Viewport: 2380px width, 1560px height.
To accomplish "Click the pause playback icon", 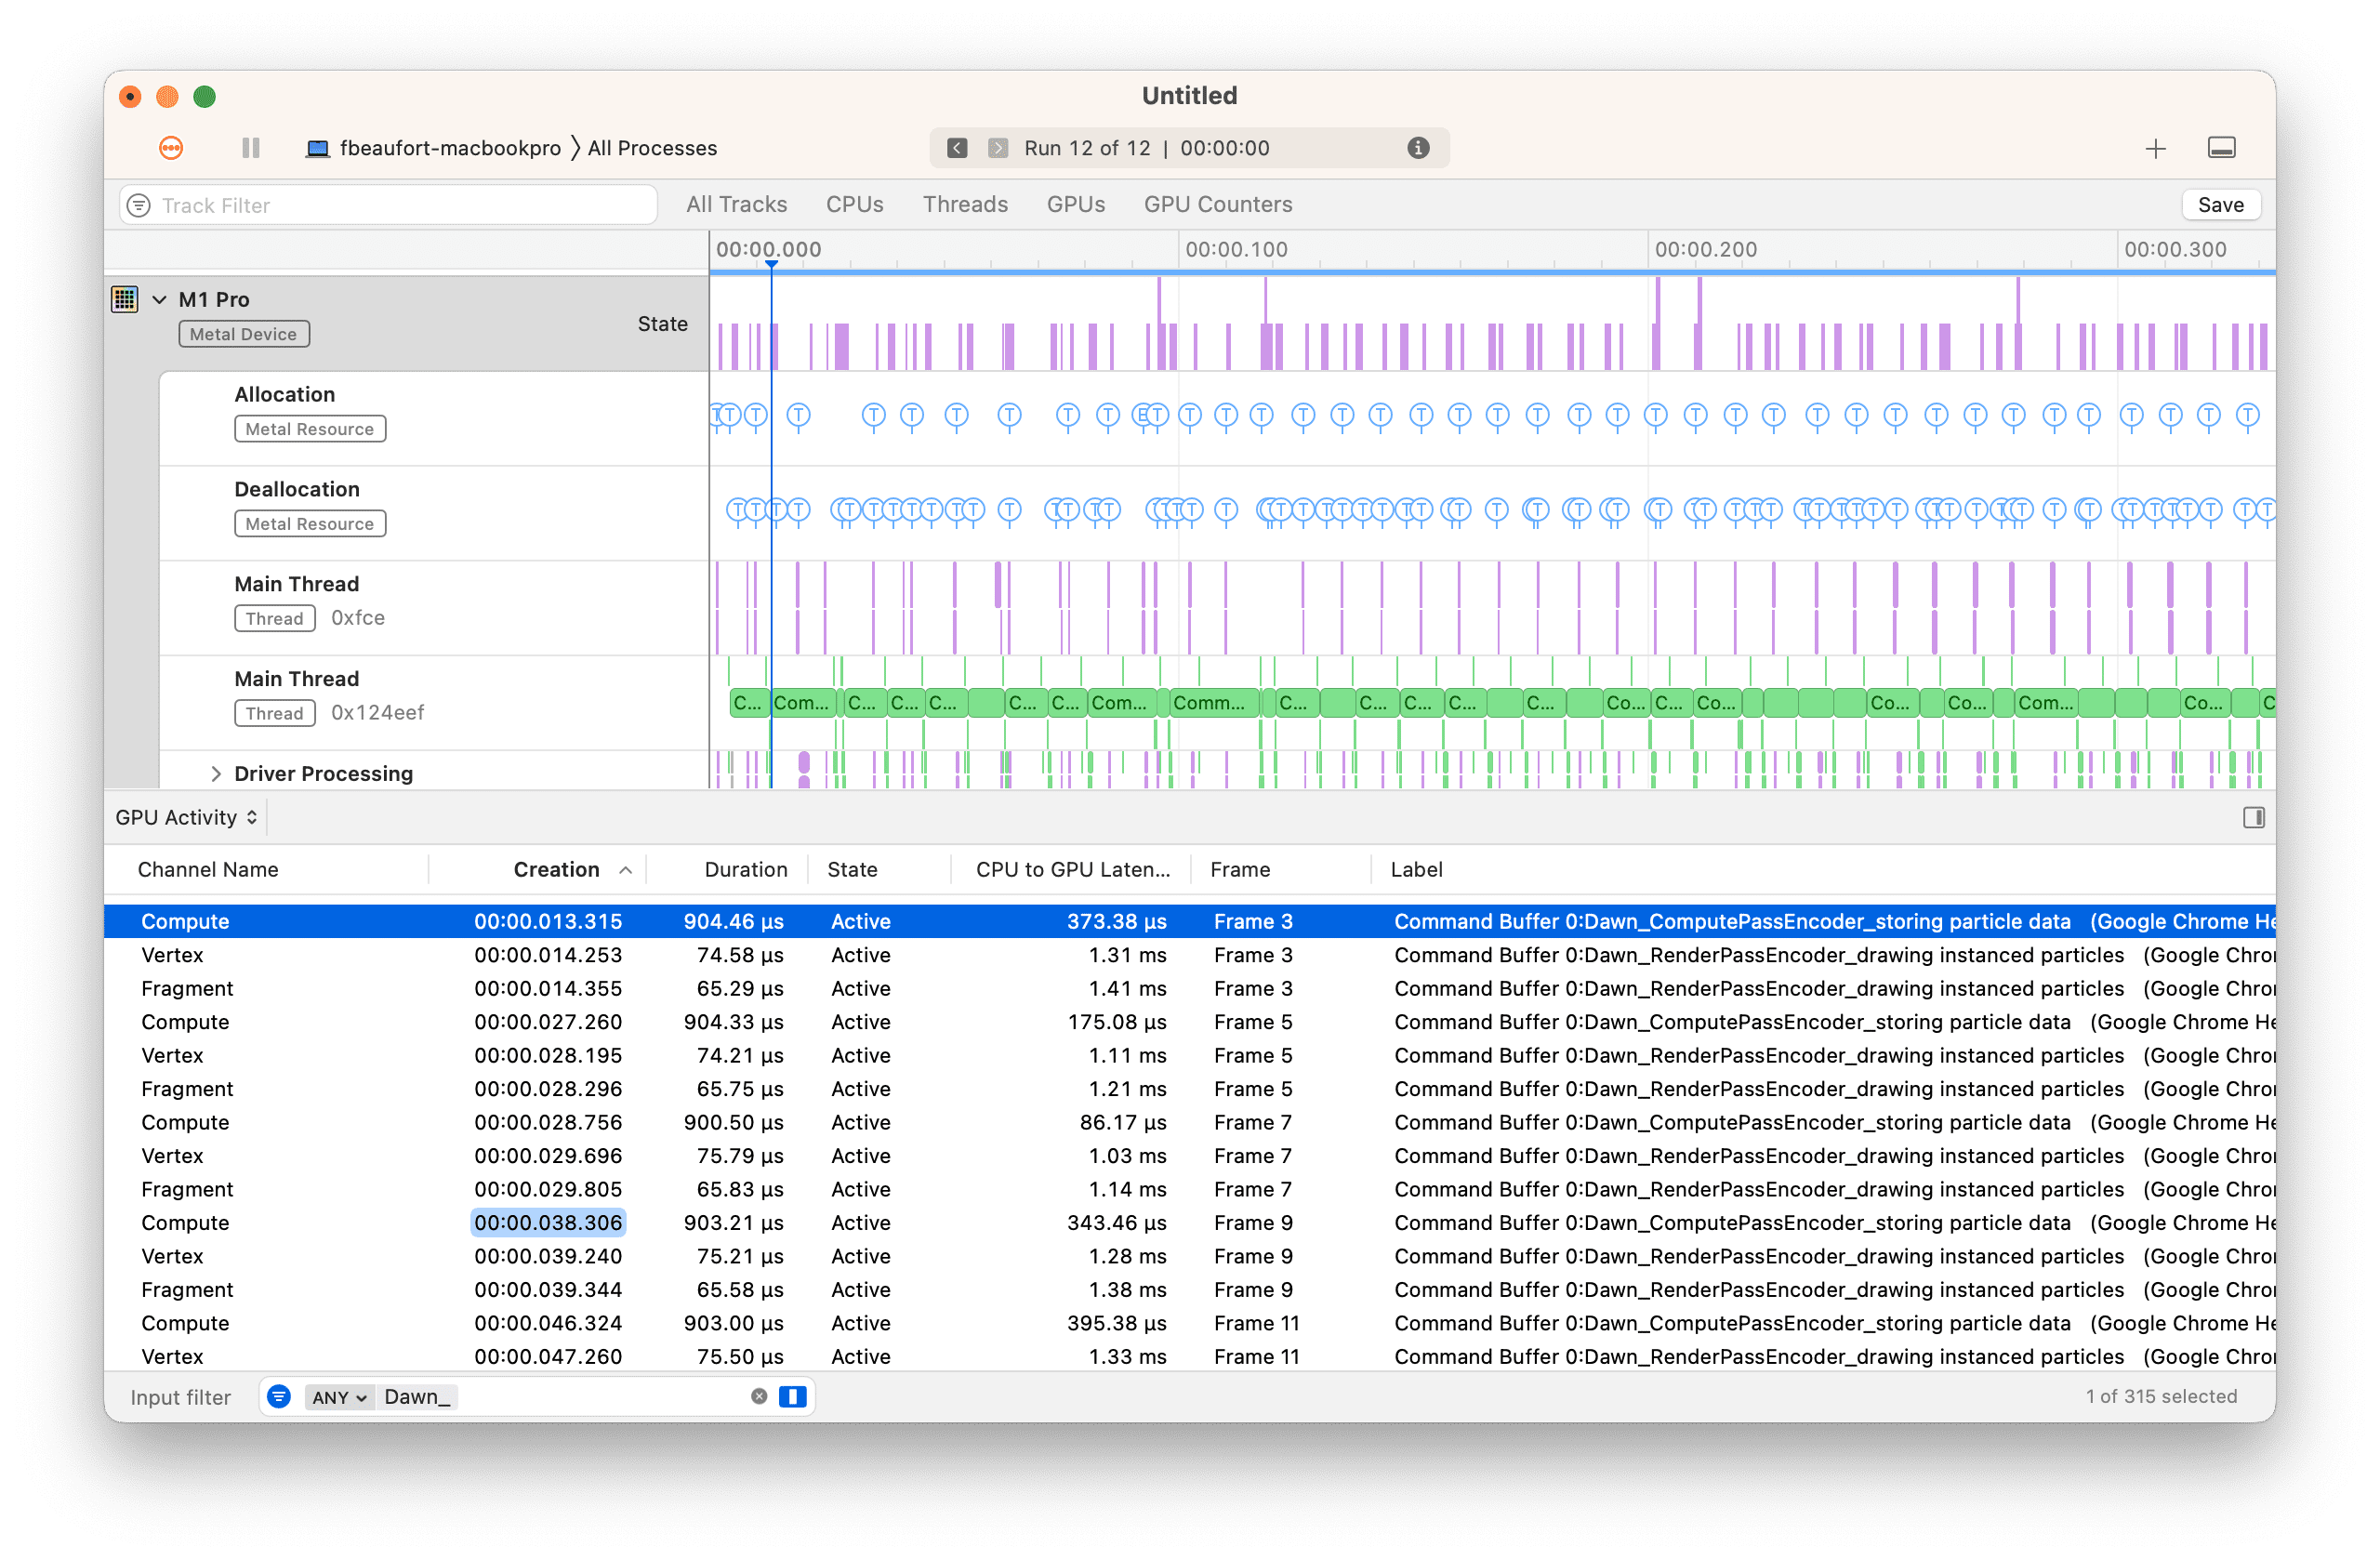I will tap(249, 148).
